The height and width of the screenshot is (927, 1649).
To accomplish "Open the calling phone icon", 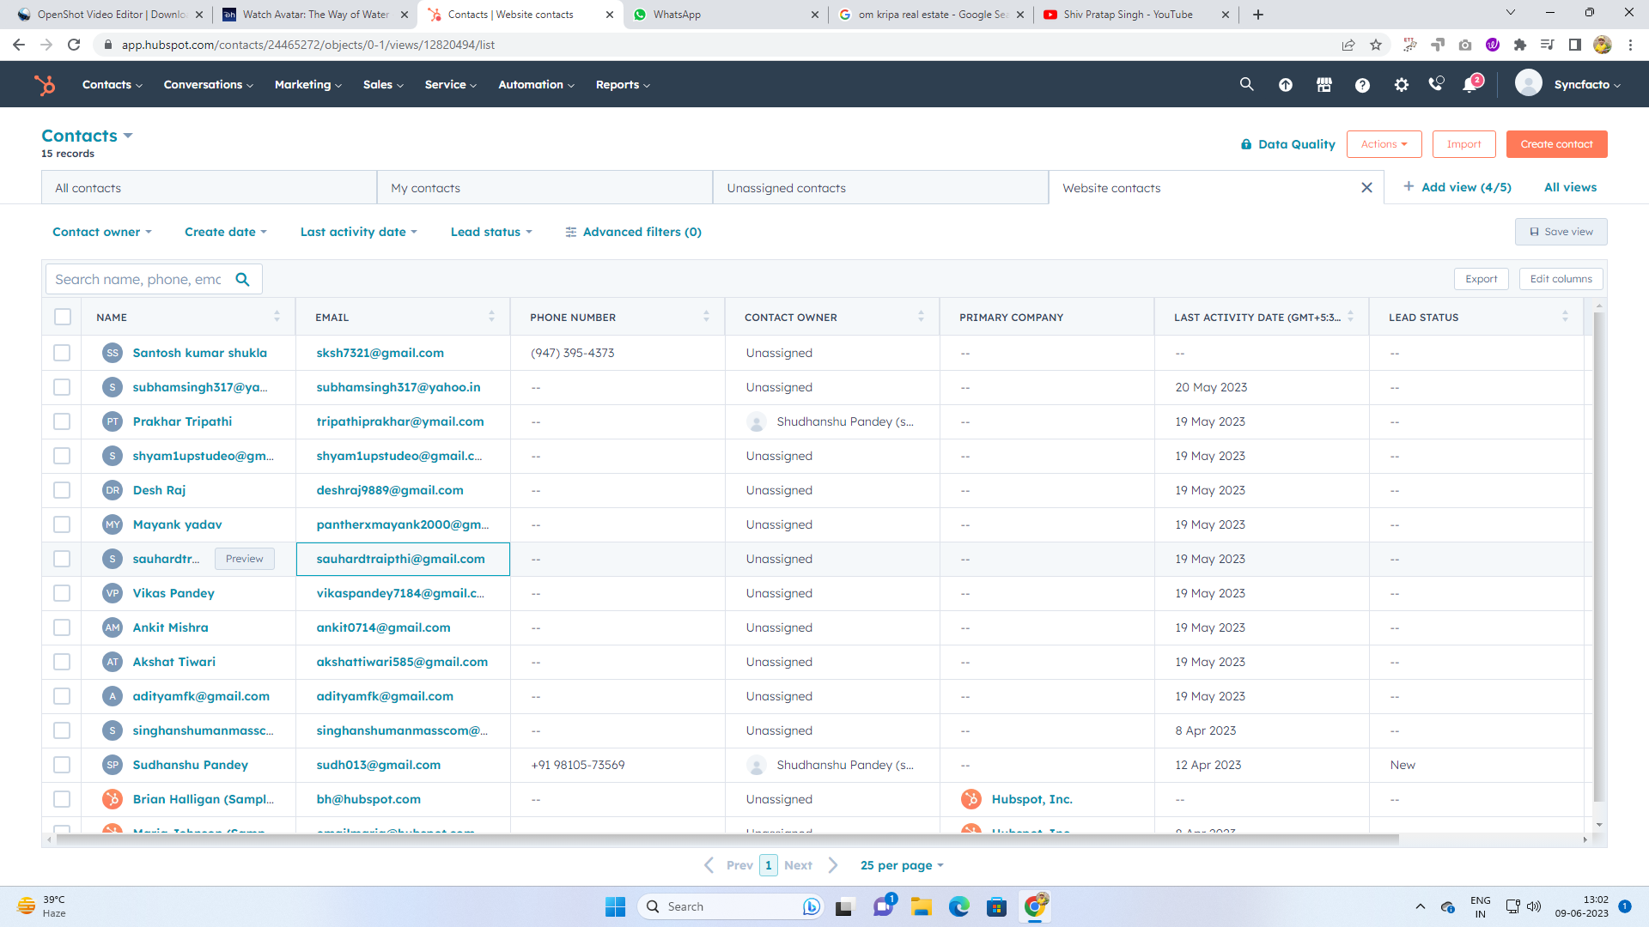I will (x=1435, y=84).
